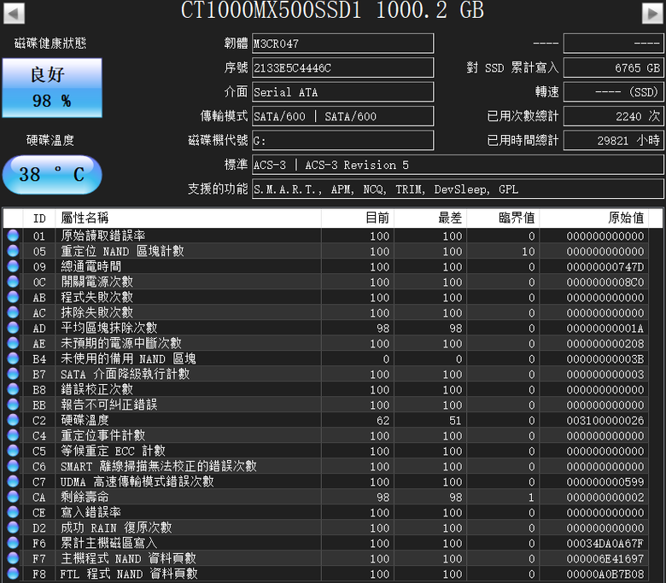Viewport: 666px width, 583px height.
Task: Select raw value 000006E41697 of 主機程式 NAND 資料頁數
Action: (x=605, y=559)
